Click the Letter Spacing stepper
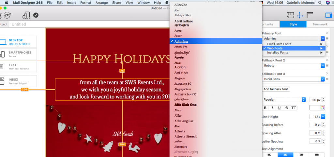 pos(324,141)
